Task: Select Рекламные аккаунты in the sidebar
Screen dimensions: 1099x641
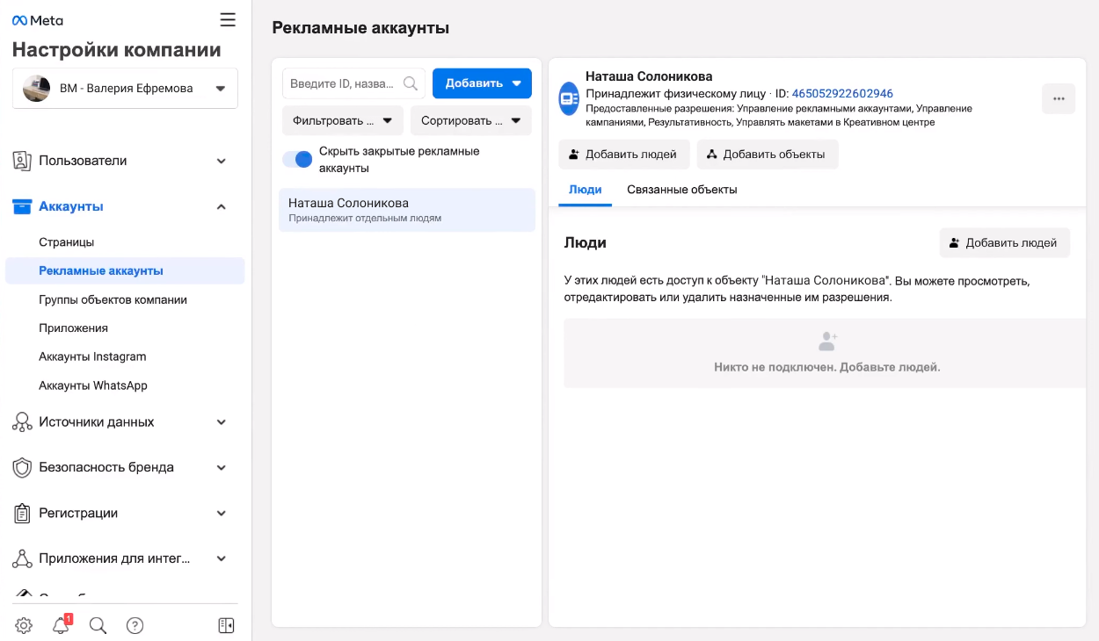Action: [125, 270]
